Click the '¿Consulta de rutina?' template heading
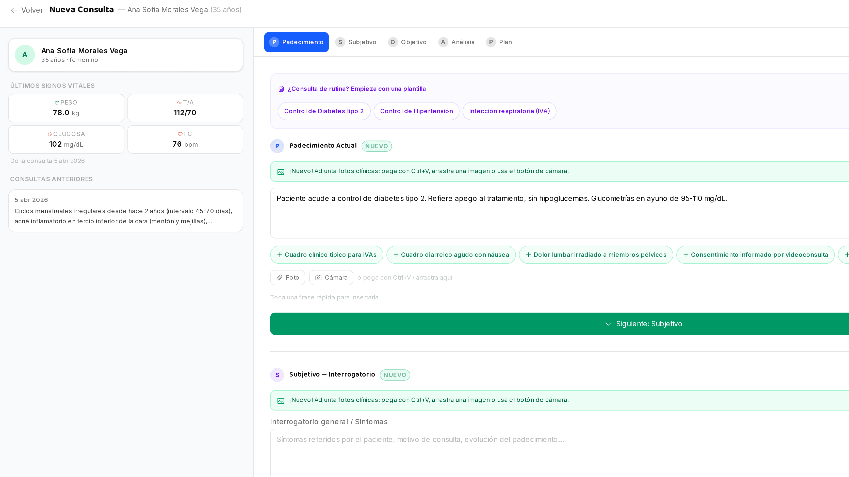The width and height of the screenshot is (849, 477). click(357, 89)
